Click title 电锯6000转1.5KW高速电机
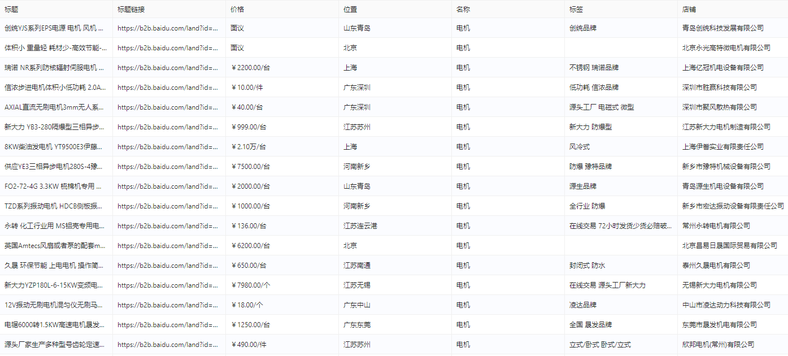Image resolution: width=788 pixels, height=356 pixels. coord(54,325)
